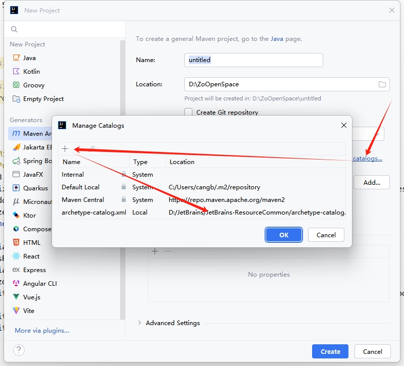
Task: Open the Java page link
Action: (277, 39)
